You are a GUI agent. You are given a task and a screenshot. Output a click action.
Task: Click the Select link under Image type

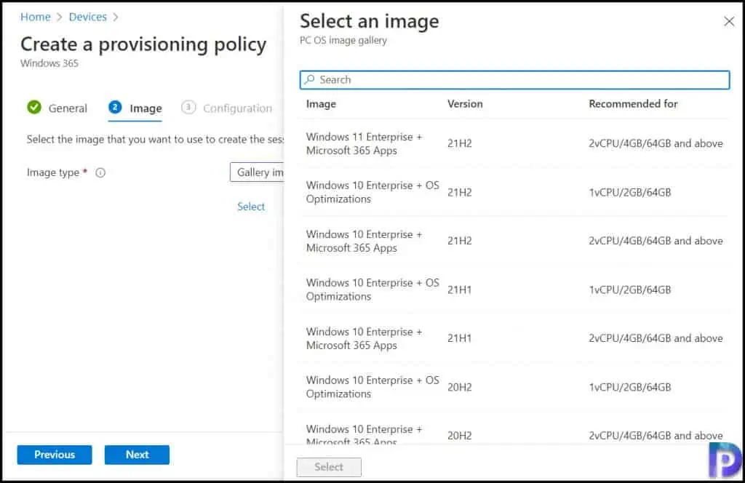[251, 207]
